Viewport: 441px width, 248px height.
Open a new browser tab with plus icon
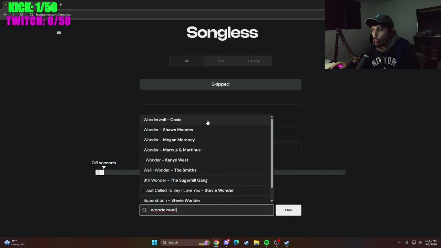pos(61,4)
